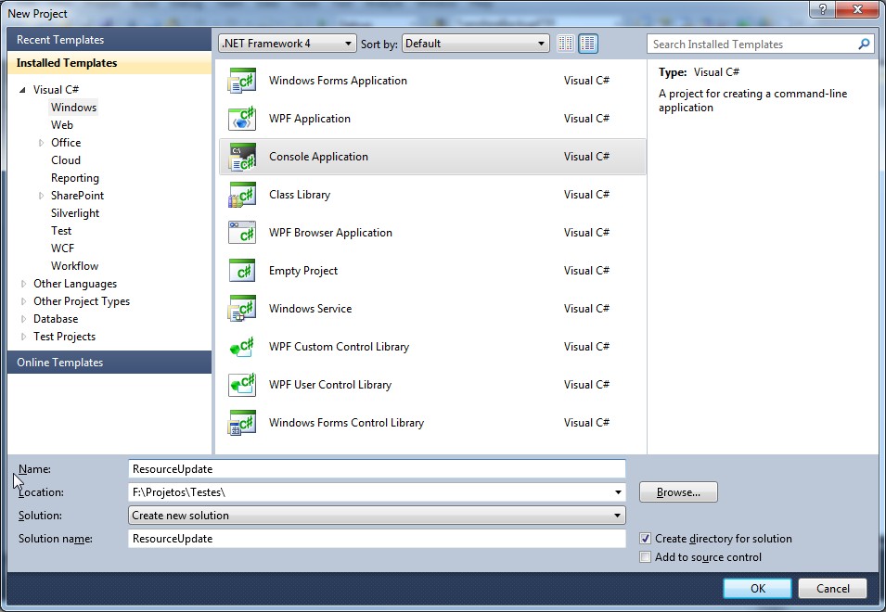Click the Solution name input field
Image resolution: width=886 pixels, height=612 pixels.
[x=377, y=539]
